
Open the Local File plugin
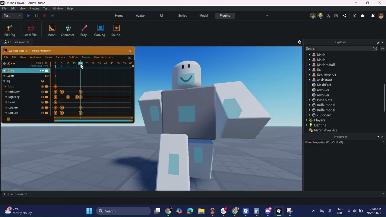[31, 31]
